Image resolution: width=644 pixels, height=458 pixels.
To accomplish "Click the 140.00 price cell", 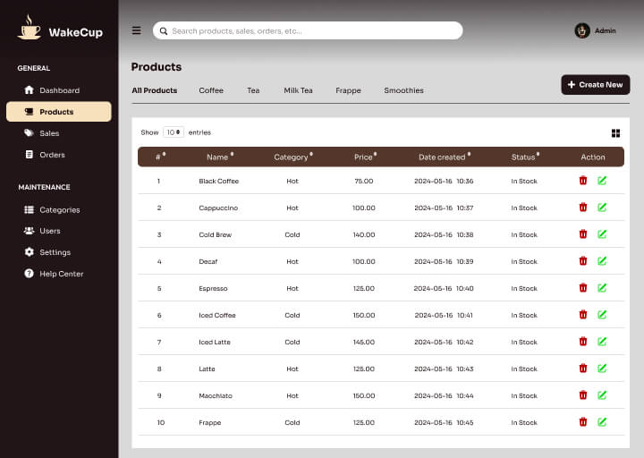I will [364, 234].
